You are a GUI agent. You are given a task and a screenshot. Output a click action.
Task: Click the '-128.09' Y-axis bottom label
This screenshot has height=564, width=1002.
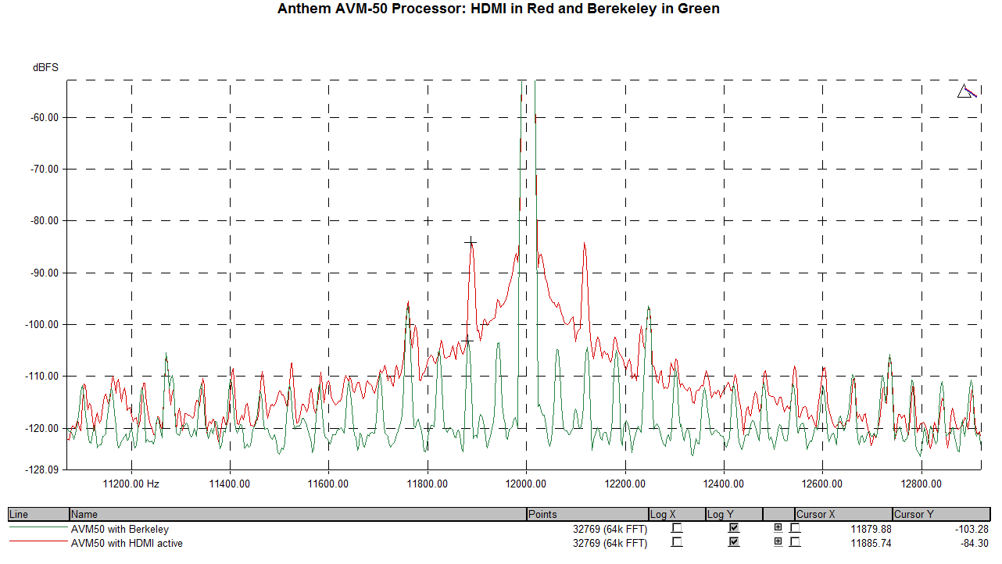tap(42, 469)
